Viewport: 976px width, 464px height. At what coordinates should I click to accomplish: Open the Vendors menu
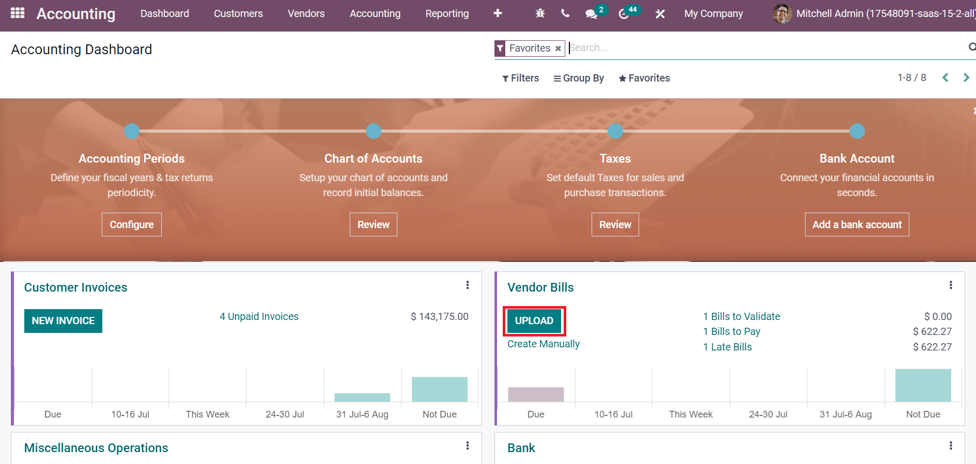pyautogui.click(x=306, y=13)
